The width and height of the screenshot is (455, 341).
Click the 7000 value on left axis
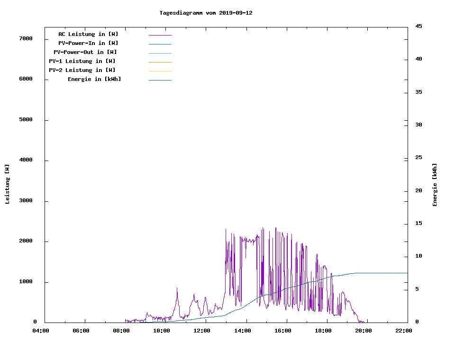tap(26, 38)
